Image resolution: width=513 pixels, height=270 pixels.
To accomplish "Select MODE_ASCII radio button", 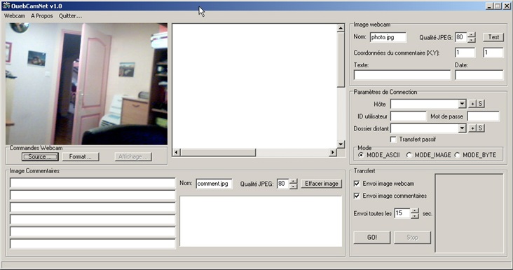I will click(x=361, y=155).
